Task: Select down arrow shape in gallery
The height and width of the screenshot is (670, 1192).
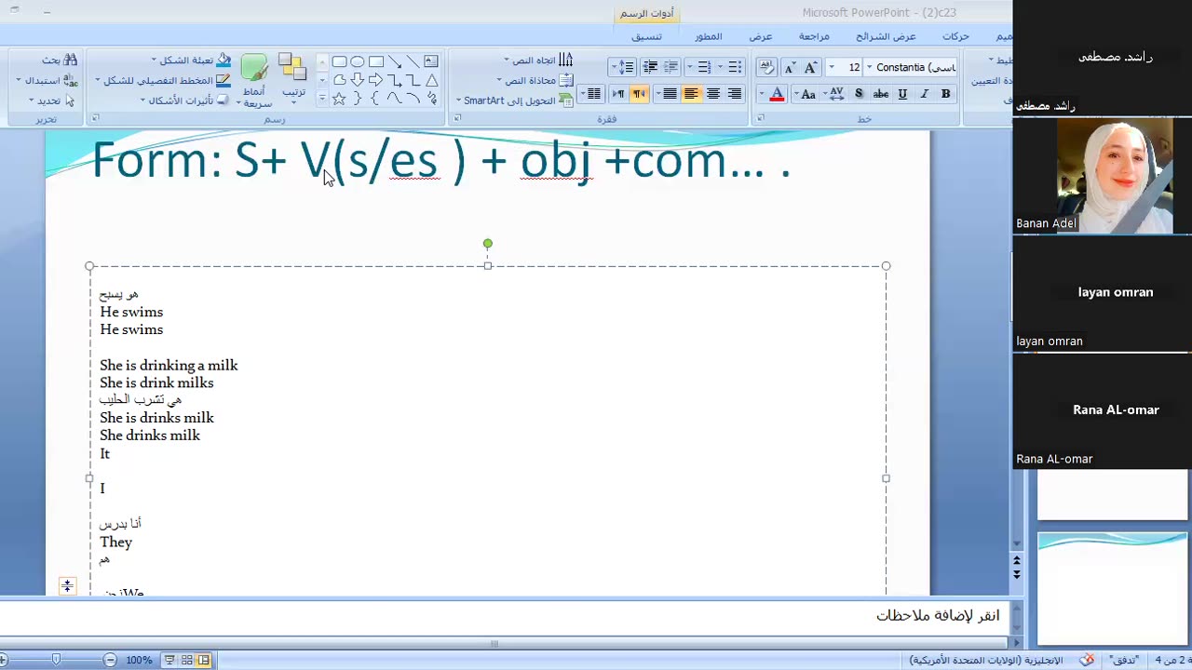Action: click(358, 80)
